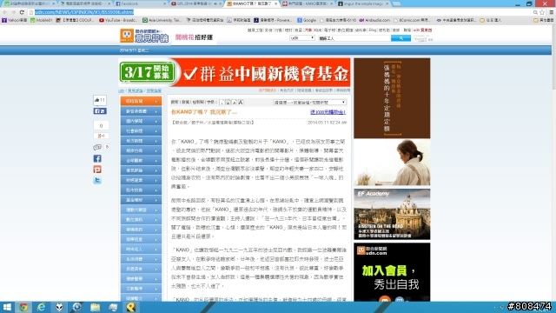
Task: Reload the page with browser refresh icon
Action: 22,12
